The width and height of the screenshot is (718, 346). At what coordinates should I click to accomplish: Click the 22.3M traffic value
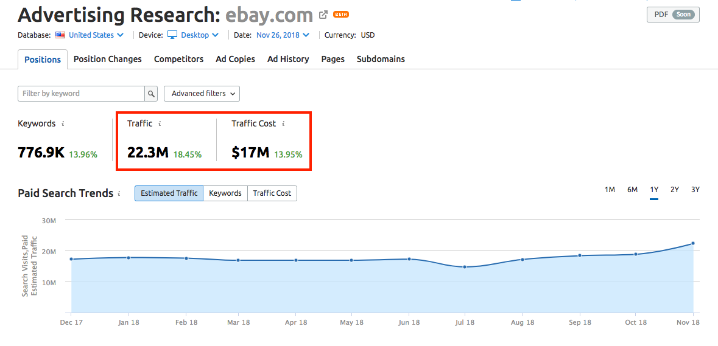tap(149, 153)
